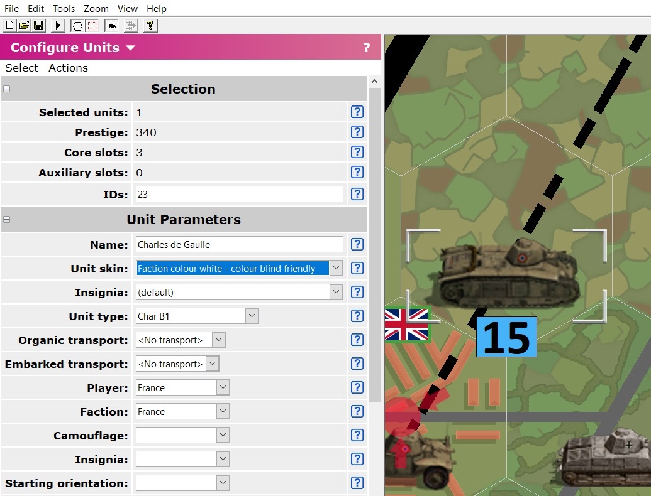Expand the Organic transport dropdown
Viewport: 651px width, 496px height.
(218, 340)
